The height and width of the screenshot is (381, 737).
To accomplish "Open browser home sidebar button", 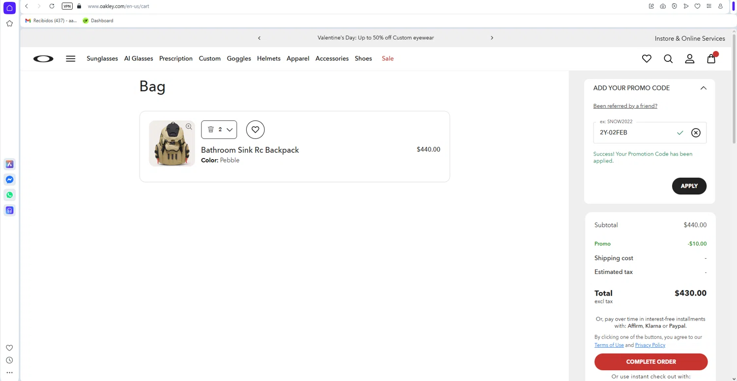I will [x=9, y=8].
